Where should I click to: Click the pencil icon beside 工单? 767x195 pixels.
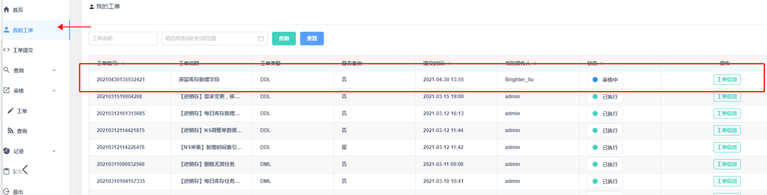[11, 111]
